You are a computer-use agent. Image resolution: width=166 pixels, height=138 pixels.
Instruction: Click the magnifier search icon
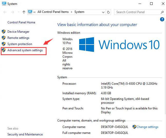click(x=162, y=12)
